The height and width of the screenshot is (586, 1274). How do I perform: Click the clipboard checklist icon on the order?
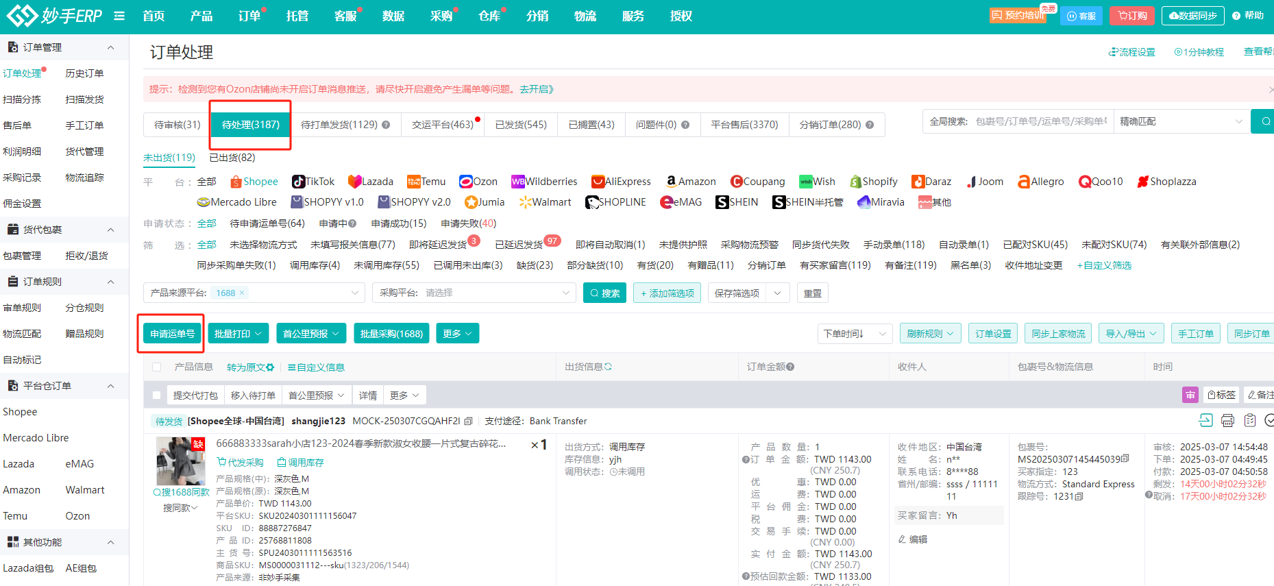[1249, 420]
